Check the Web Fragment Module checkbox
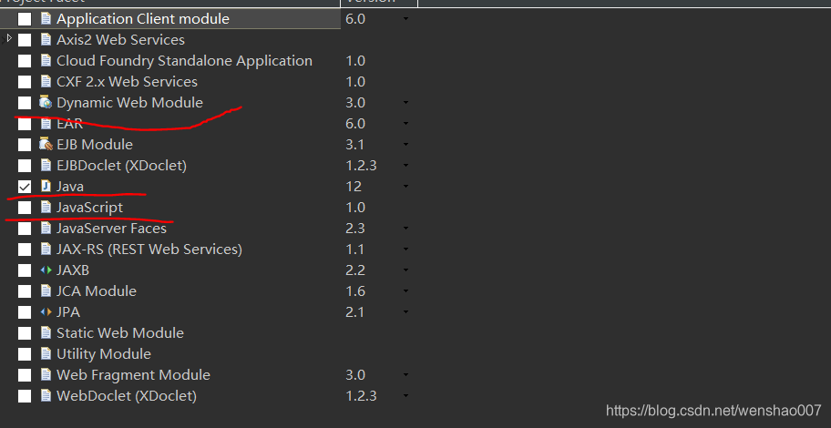 pos(25,374)
